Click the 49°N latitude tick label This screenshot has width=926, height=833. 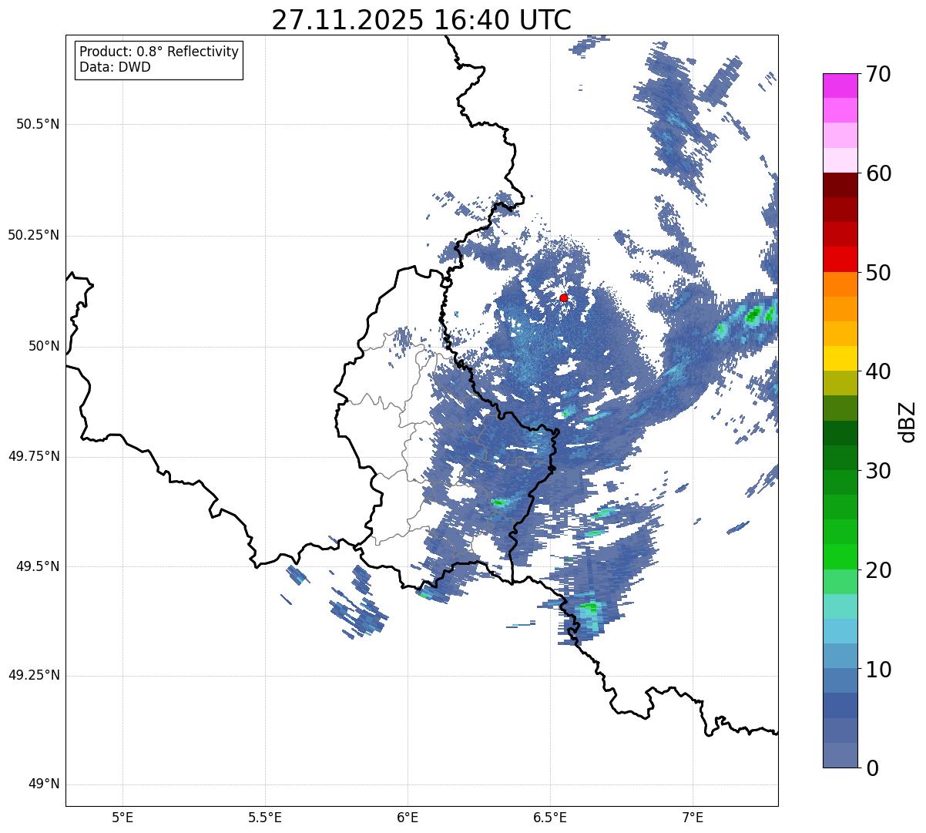pos(44,784)
